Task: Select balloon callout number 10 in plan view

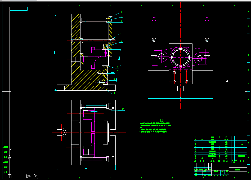Action: pos(123,109)
